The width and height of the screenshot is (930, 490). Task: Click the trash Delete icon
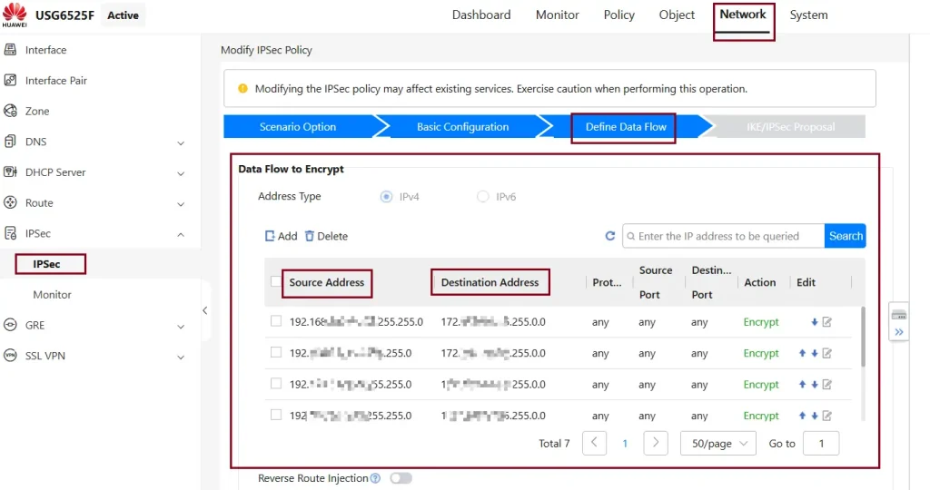click(x=310, y=236)
